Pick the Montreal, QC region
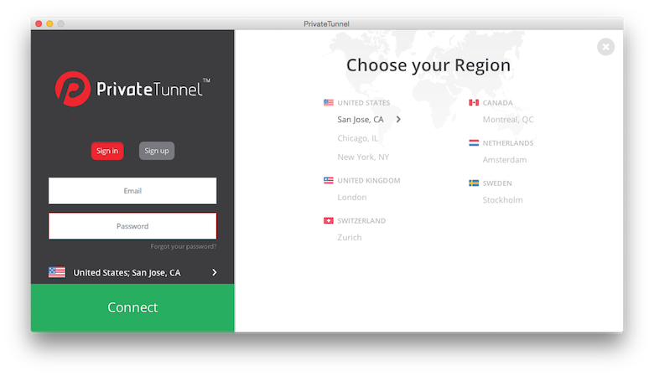 (x=508, y=120)
